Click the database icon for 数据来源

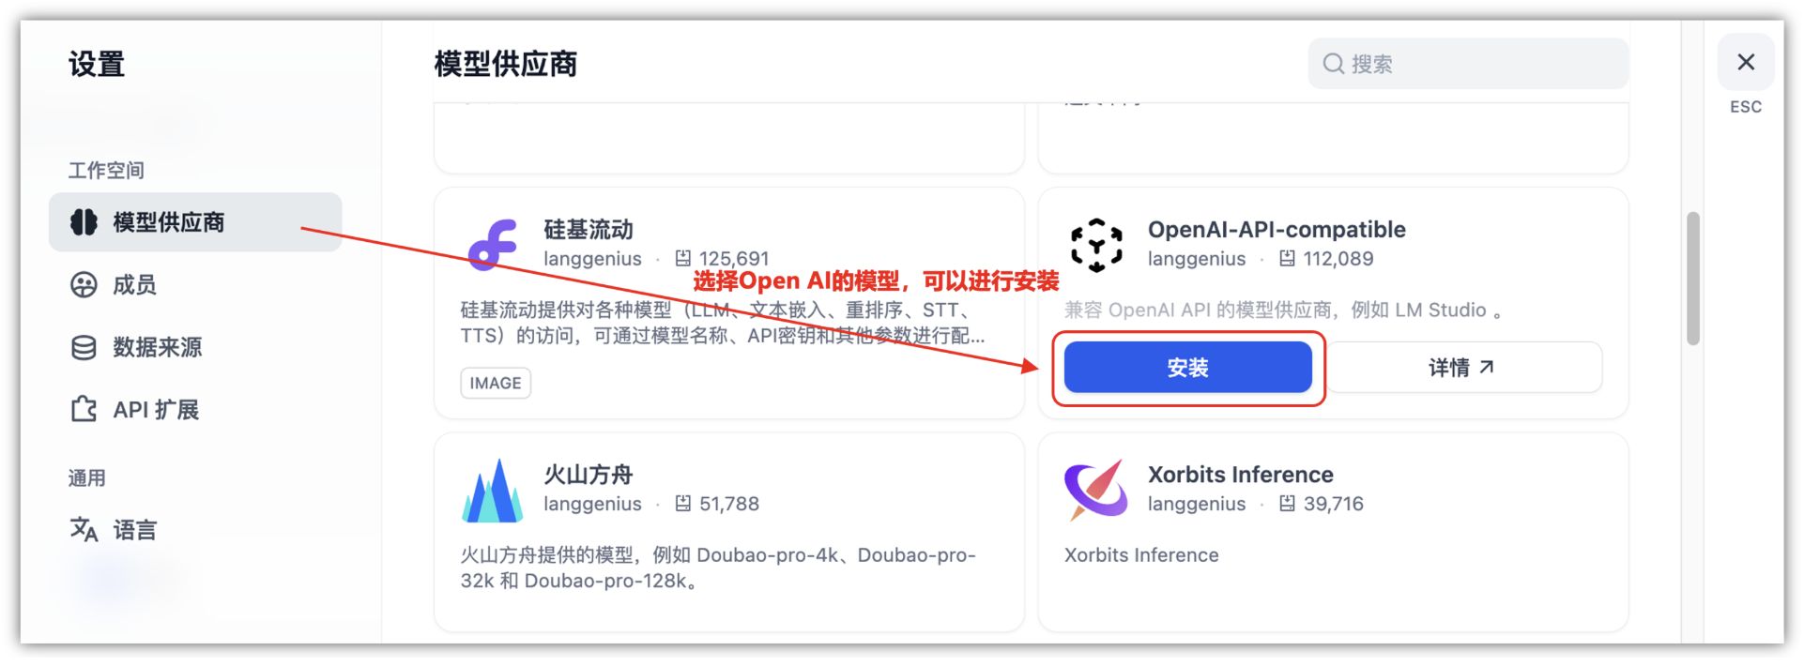click(x=84, y=348)
